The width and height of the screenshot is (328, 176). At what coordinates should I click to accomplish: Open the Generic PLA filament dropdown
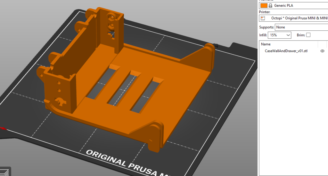(x=293, y=6)
